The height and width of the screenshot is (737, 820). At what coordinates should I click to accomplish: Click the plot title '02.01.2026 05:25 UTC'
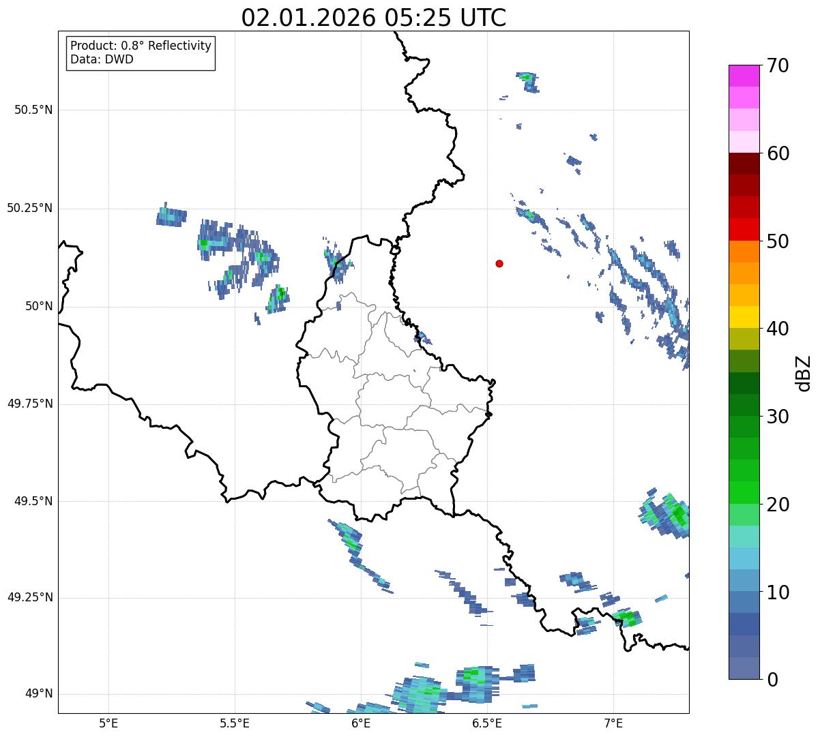point(374,18)
